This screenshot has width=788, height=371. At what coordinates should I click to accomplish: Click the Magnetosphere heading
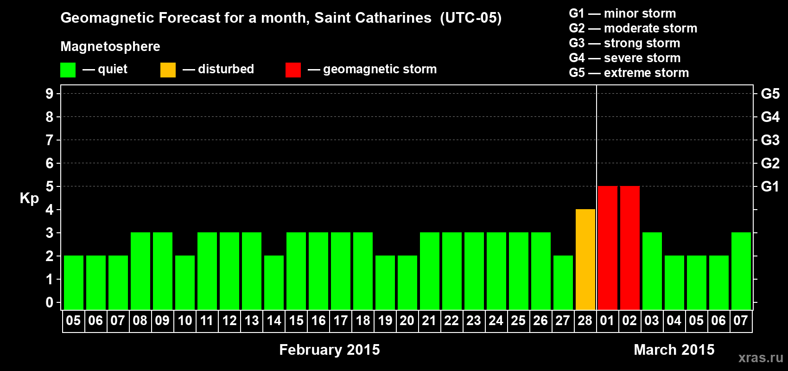pyautogui.click(x=110, y=47)
